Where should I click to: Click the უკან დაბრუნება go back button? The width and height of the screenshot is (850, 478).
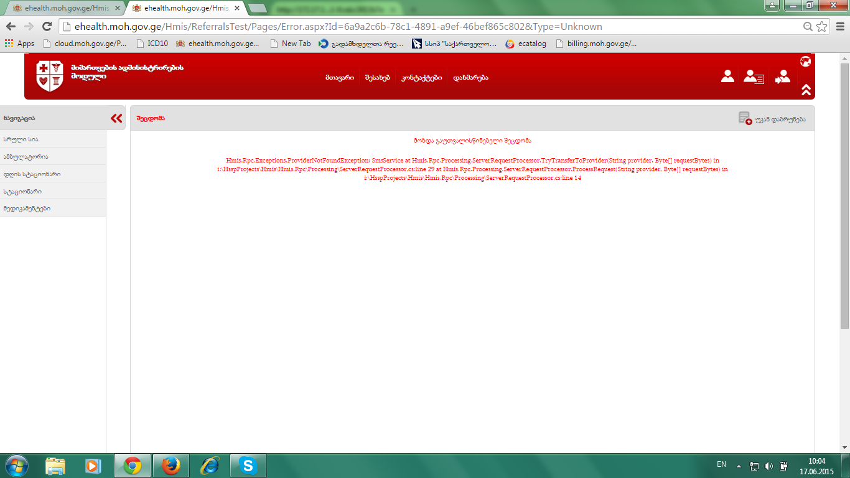(x=772, y=118)
